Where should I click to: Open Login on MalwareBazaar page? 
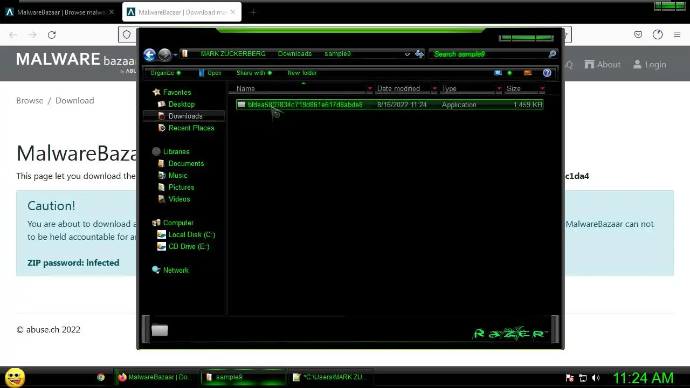coord(650,64)
